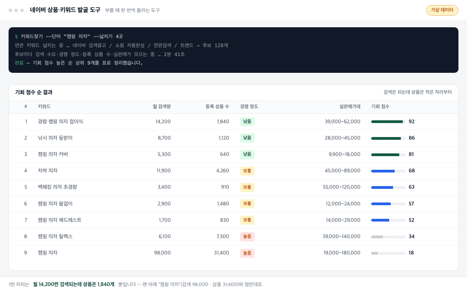Screen dimensions: 467x292
Task: Click the 높음 badge in the 98,000 row
Action: [247, 253]
